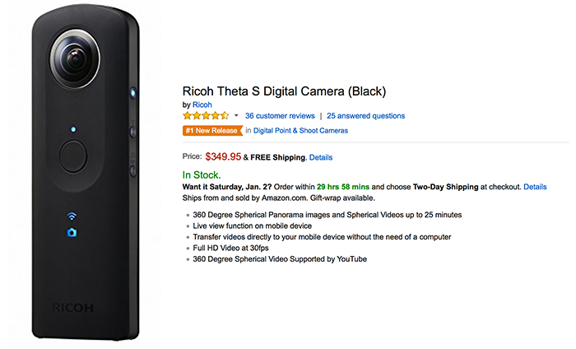This screenshot has height=349, width=576.
Task: Click the Ricoh brand link
Action: [x=202, y=105]
